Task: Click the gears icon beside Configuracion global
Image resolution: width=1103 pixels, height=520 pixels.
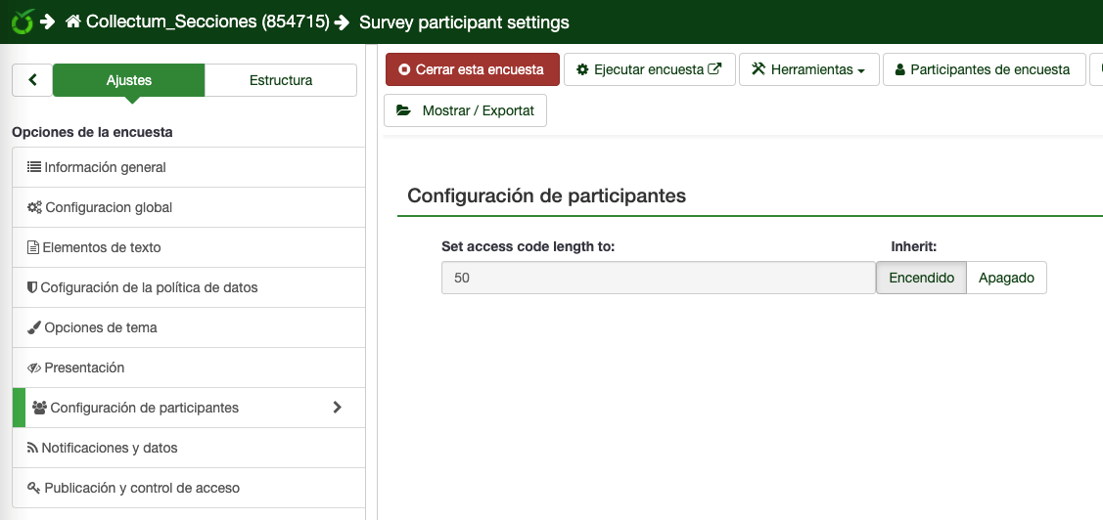Action: coord(34,207)
